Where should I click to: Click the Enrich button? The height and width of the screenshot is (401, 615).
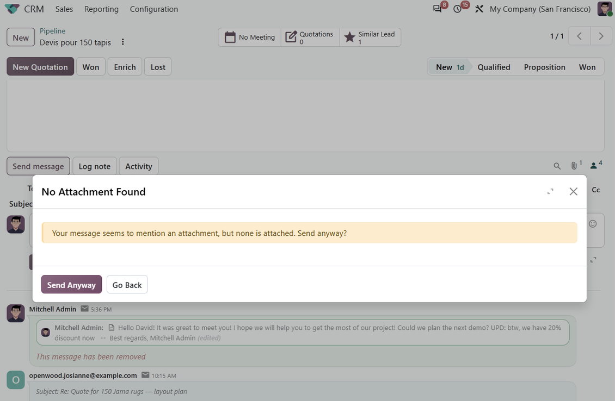[125, 67]
